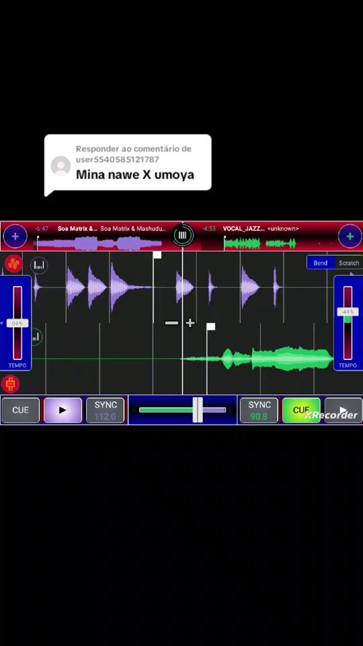Click the Soa Matrix track title
The image size is (363, 646).
77,228
